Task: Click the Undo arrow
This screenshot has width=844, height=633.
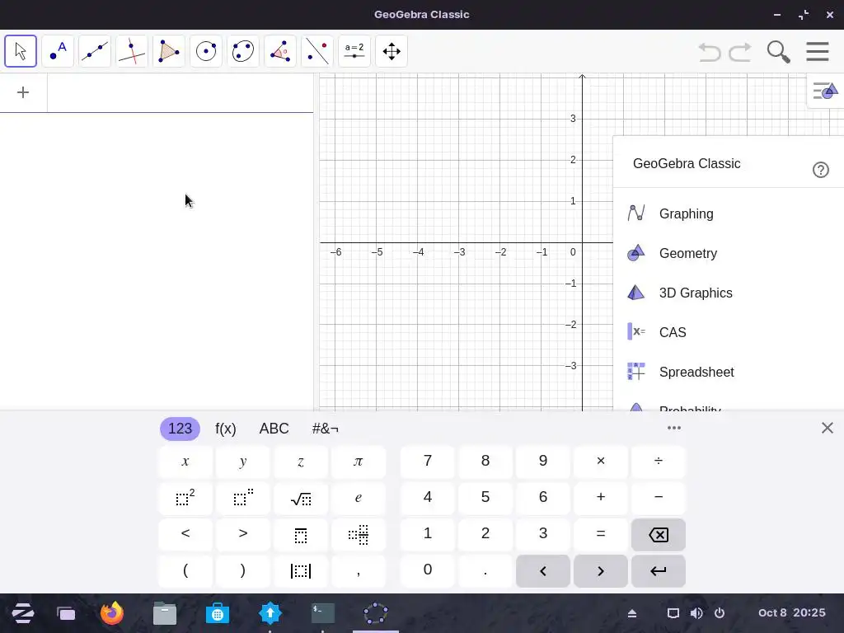Action: [710, 52]
